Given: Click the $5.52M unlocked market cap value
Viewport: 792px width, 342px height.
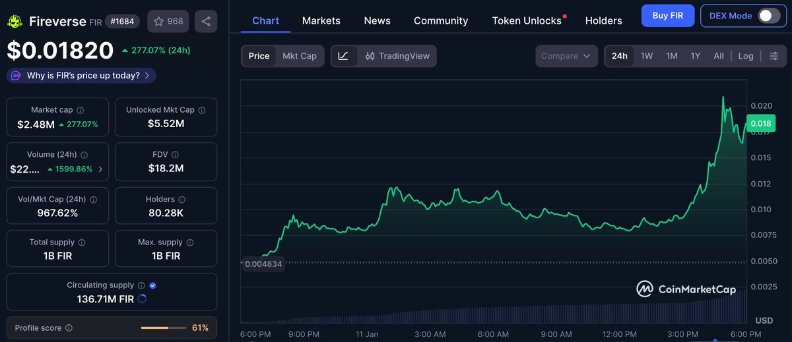Looking at the screenshot, I should (x=166, y=124).
